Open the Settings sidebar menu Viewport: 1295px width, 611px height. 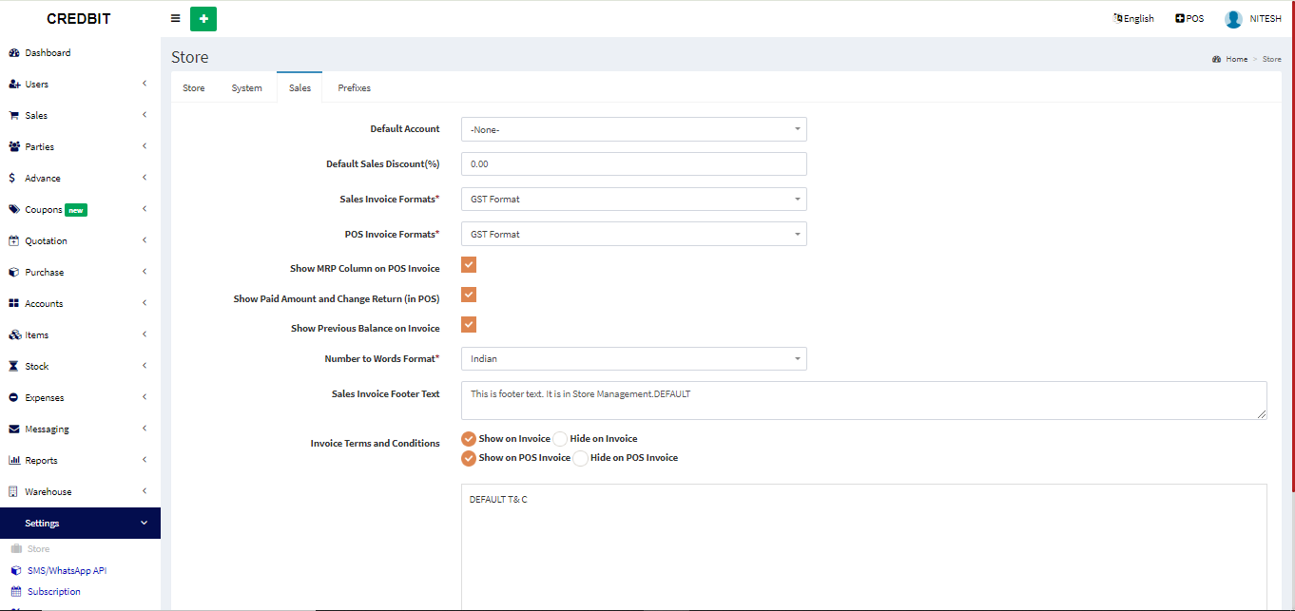pyautogui.click(x=80, y=524)
